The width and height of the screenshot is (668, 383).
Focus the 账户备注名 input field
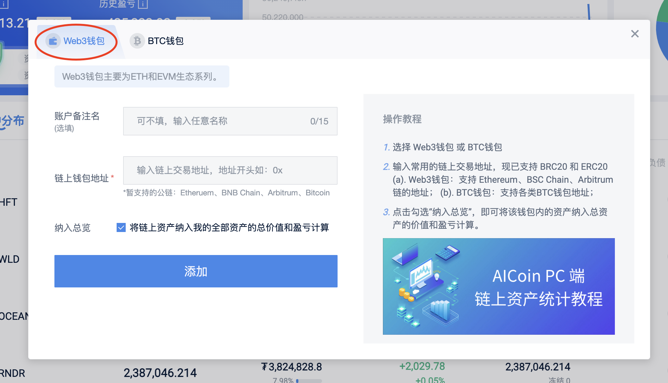230,121
